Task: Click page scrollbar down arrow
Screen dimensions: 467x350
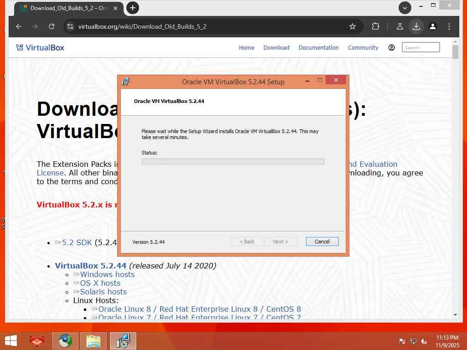Action: coord(455,315)
